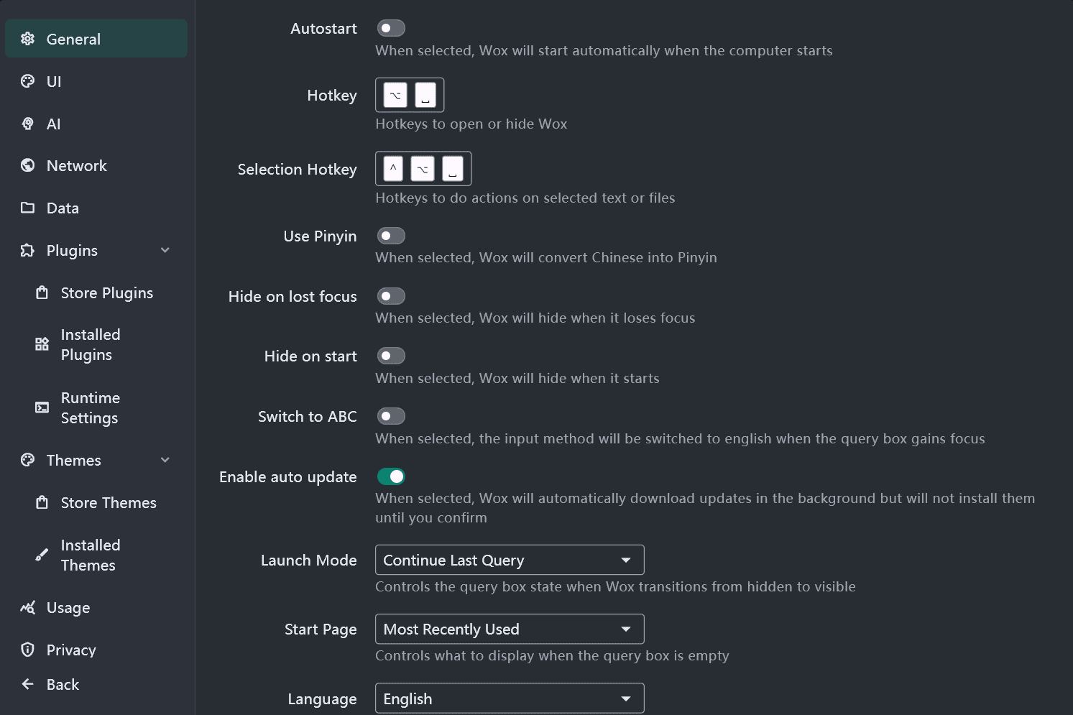The width and height of the screenshot is (1073, 715).
Task: Select the General settings tab
Action: [96, 39]
